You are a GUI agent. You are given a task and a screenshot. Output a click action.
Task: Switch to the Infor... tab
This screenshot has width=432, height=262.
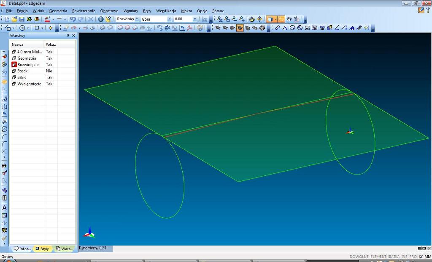(x=22, y=249)
